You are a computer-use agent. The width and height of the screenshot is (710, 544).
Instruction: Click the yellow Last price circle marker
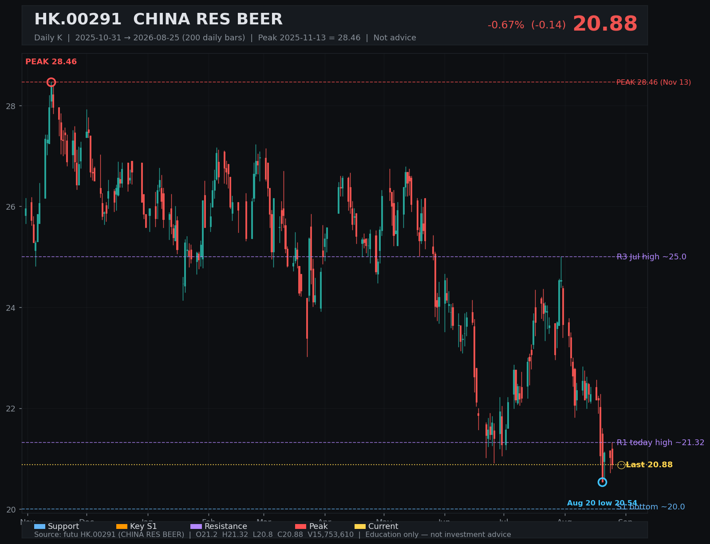[621, 465]
